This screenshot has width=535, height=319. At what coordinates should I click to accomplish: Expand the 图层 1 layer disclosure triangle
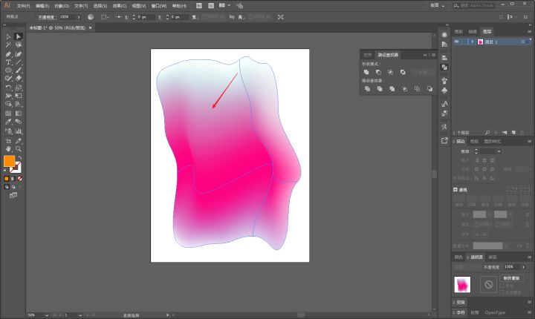(x=472, y=42)
